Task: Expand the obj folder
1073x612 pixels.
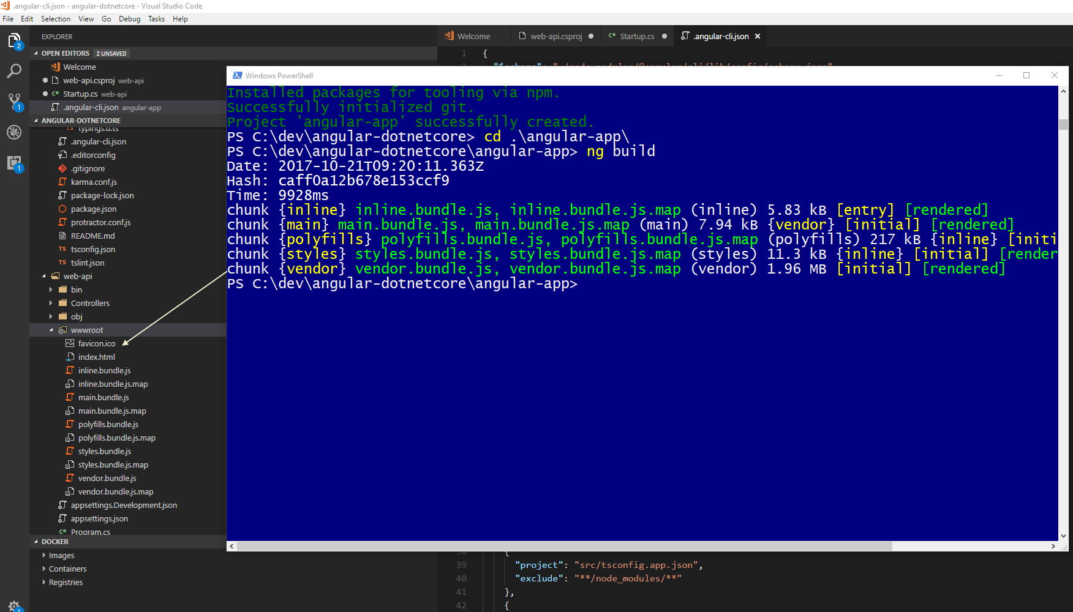Action: pyautogui.click(x=51, y=316)
